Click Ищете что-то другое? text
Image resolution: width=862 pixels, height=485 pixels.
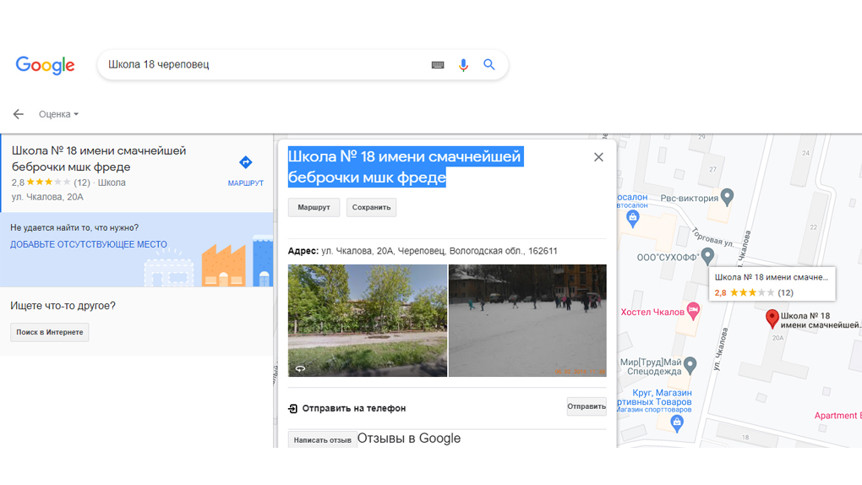[63, 306]
